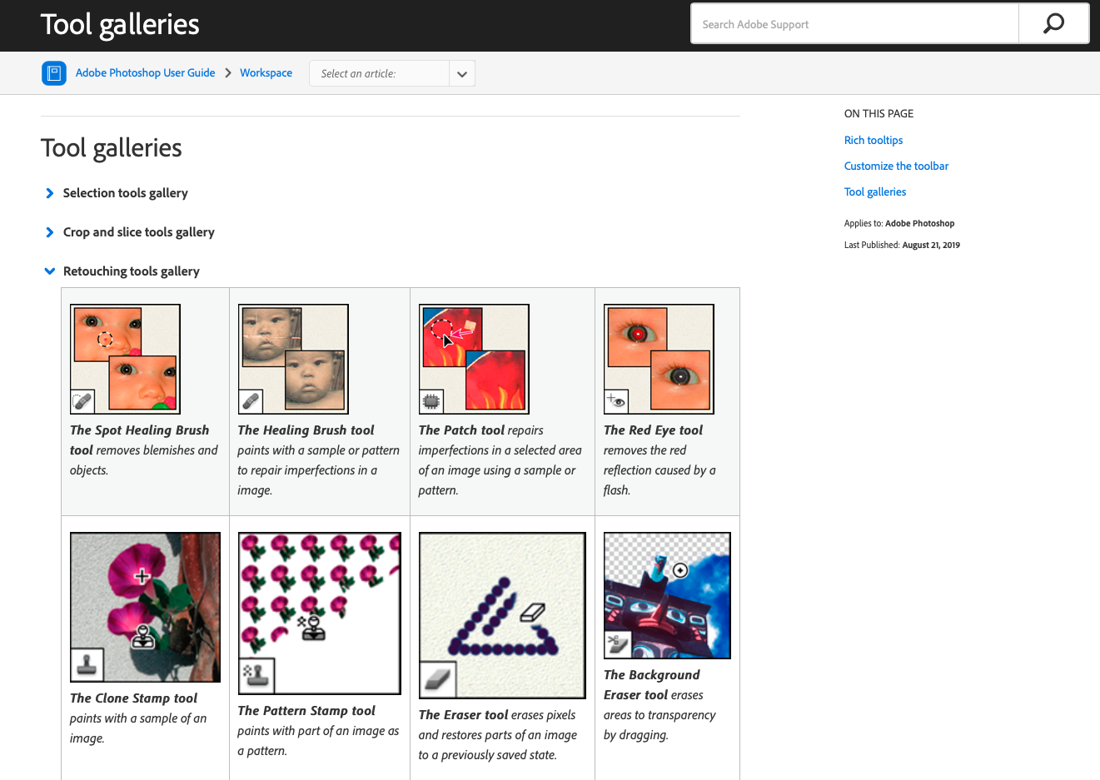Click the Clone Stamp tool icon

point(87,664)
